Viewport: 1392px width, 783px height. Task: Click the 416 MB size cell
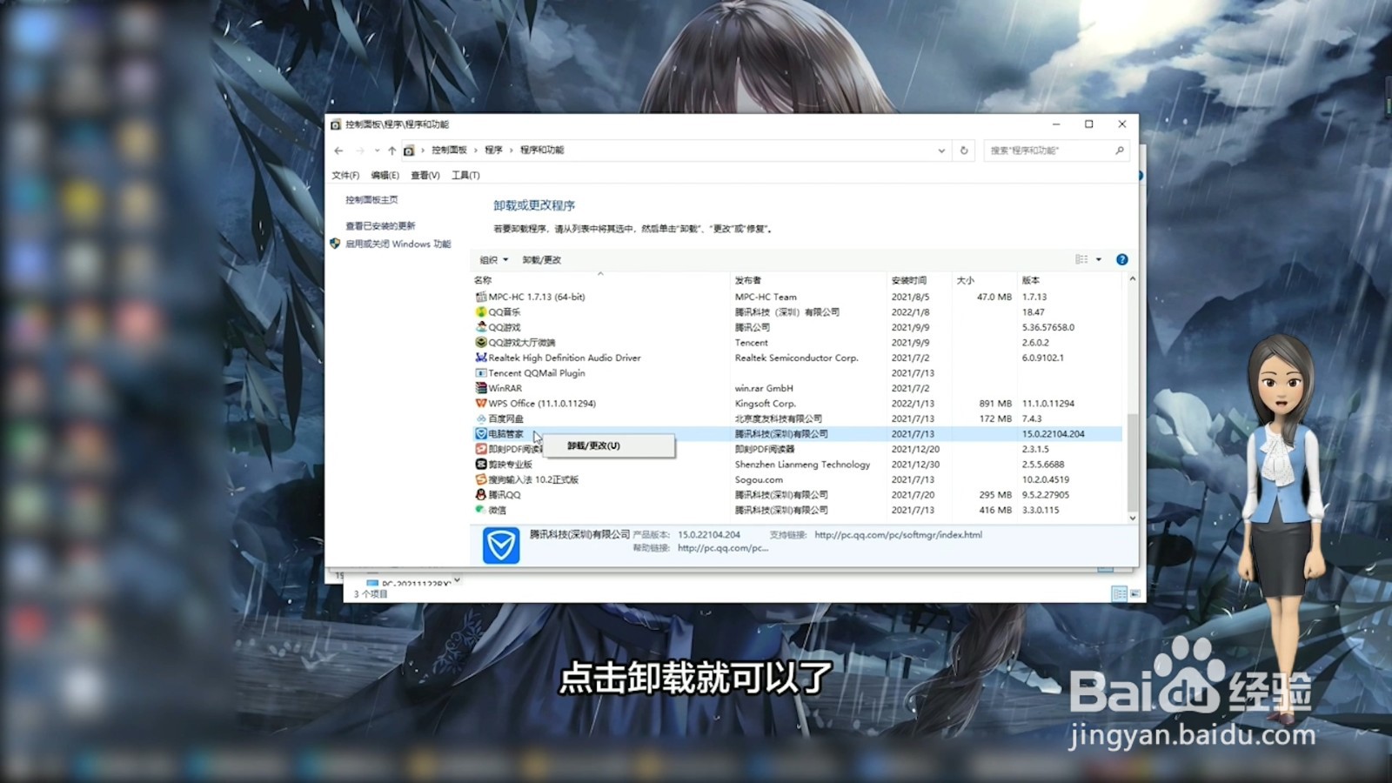pos(995,510)
